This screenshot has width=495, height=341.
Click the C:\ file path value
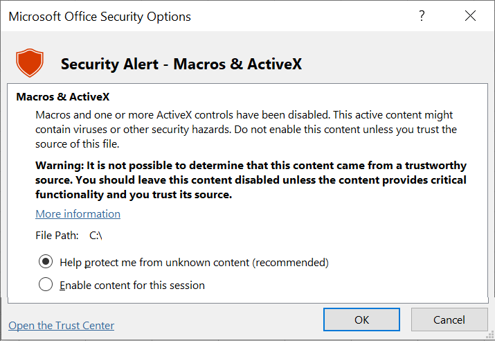coord(96,236)
